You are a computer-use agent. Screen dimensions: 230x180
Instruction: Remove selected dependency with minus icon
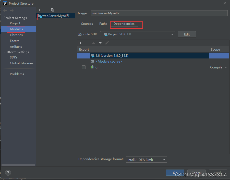(87, 43)
